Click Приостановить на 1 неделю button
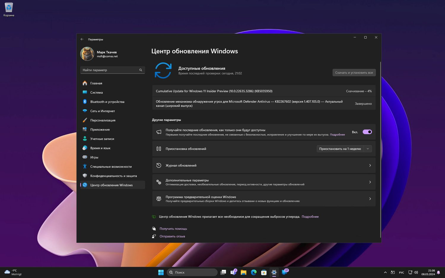445x278 pixels. 340,149
